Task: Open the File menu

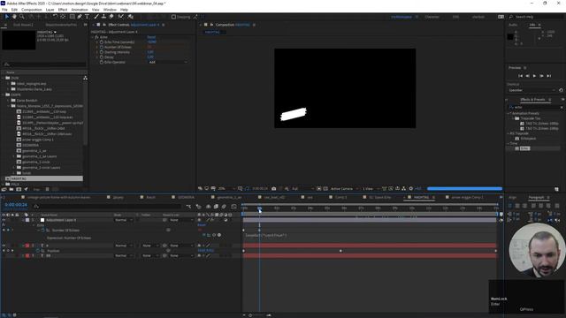Action: (x=4, y=10)
